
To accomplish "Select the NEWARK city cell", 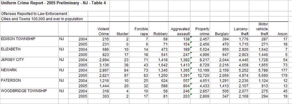I will (9, 70).
